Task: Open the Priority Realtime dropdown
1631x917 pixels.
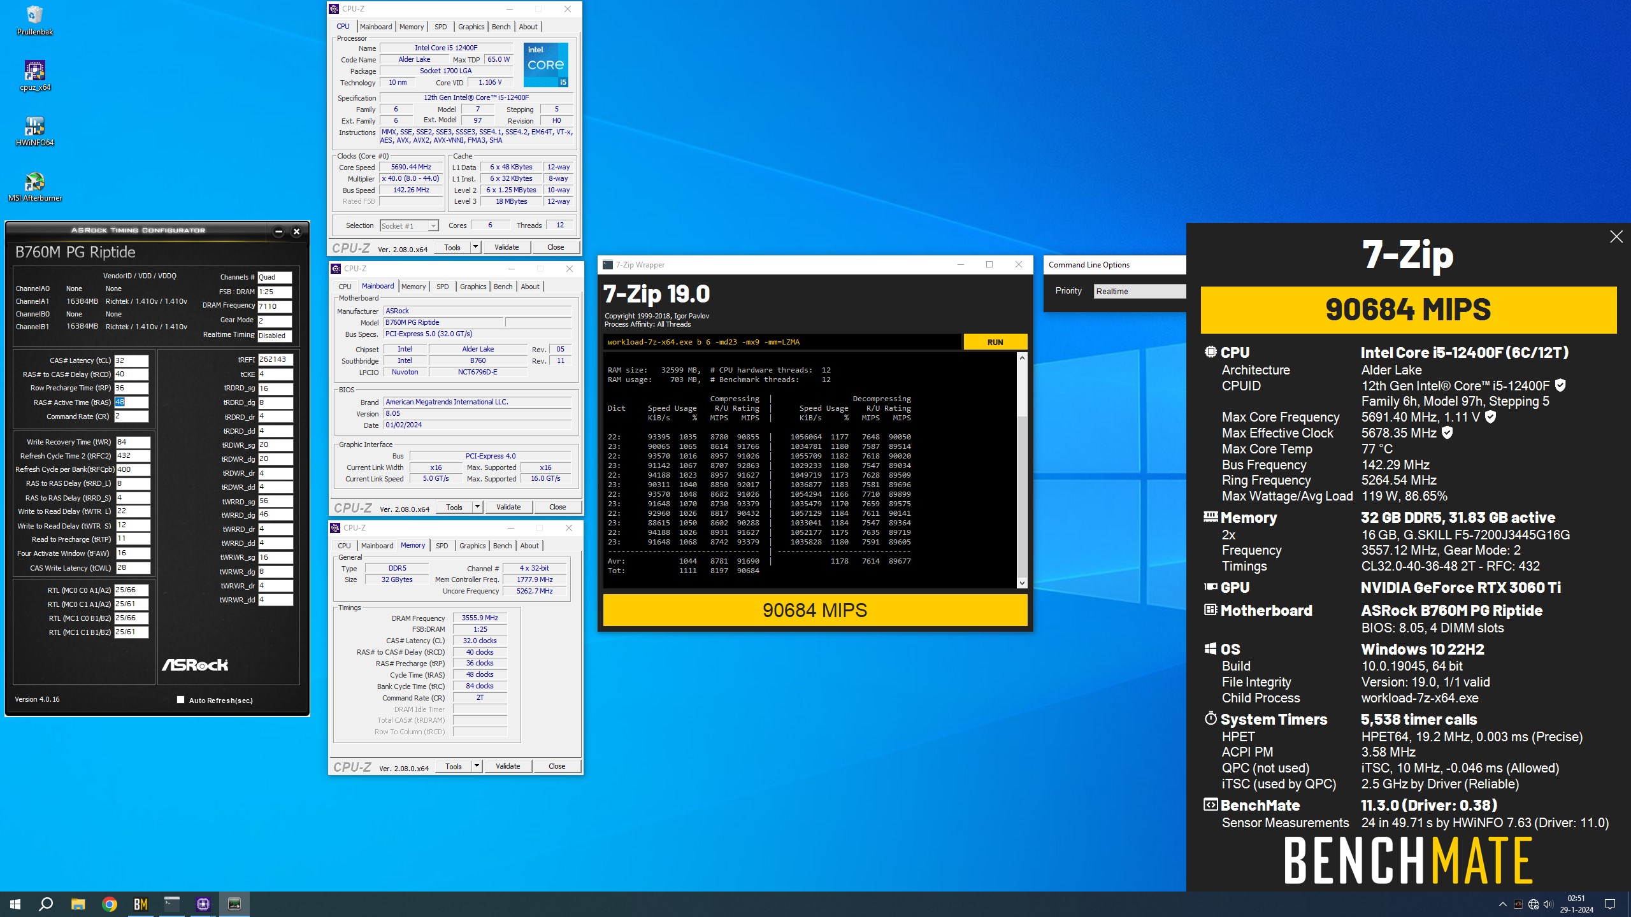Action: (1139, 291)
